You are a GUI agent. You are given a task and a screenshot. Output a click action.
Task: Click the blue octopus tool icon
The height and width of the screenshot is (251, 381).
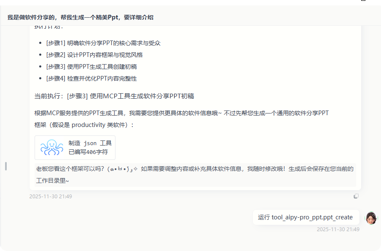51,147
